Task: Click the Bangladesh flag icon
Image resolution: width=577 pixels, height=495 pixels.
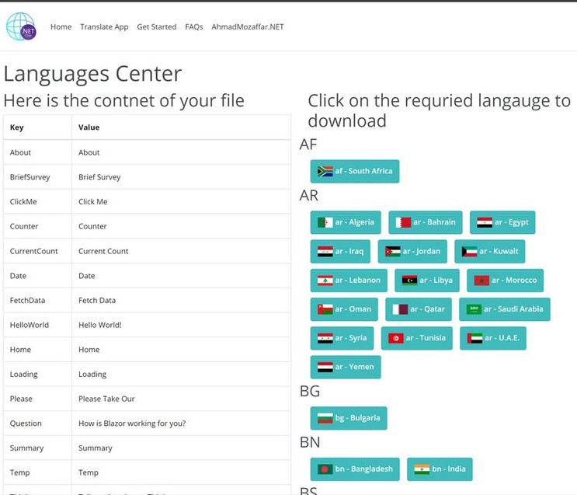Action: pyautogui.click(x=325, y=469)
